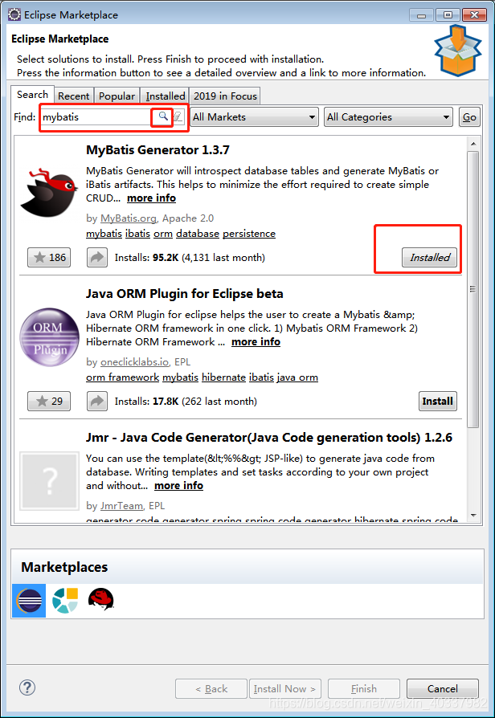Click the mybatis tag under Java ORM Plugin
The width and height of the screenshot is (495, 718).
(x=181, y=377)
